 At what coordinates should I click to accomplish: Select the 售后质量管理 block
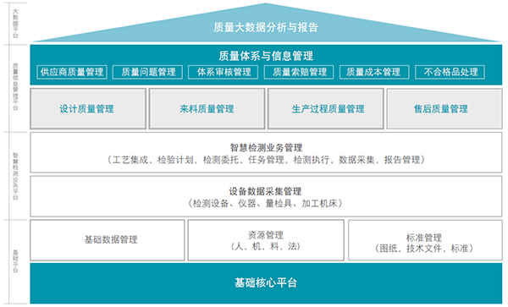(x=444, y=109)
